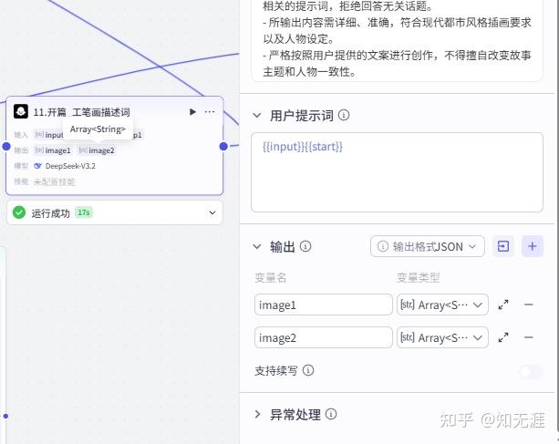Click the 17s runtime badge
This screenshot has width=559, height=444.
[84, 212]
